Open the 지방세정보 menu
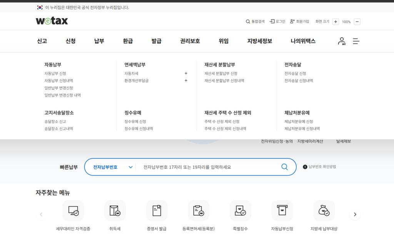Image resolution: width=394 pixels, height=238 pixels. 260,41
